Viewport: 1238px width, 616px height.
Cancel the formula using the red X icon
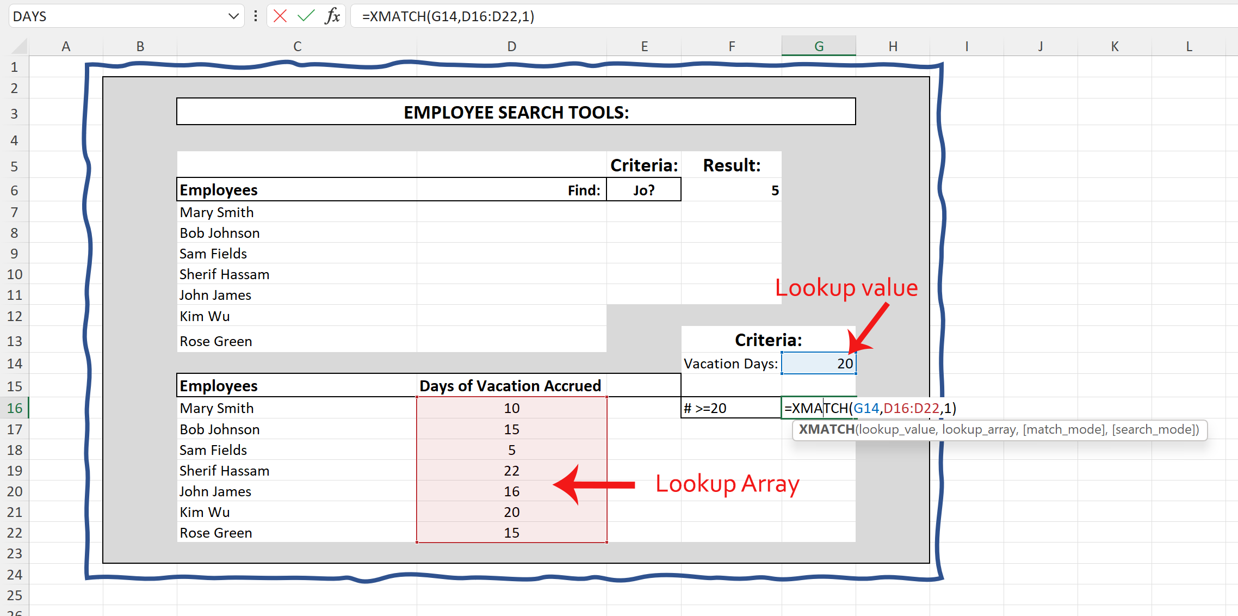click(x=279, y=16)
